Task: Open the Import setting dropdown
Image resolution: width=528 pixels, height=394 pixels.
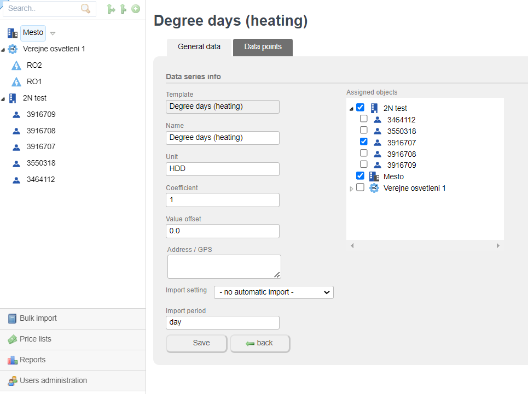Action: (274, 292)
